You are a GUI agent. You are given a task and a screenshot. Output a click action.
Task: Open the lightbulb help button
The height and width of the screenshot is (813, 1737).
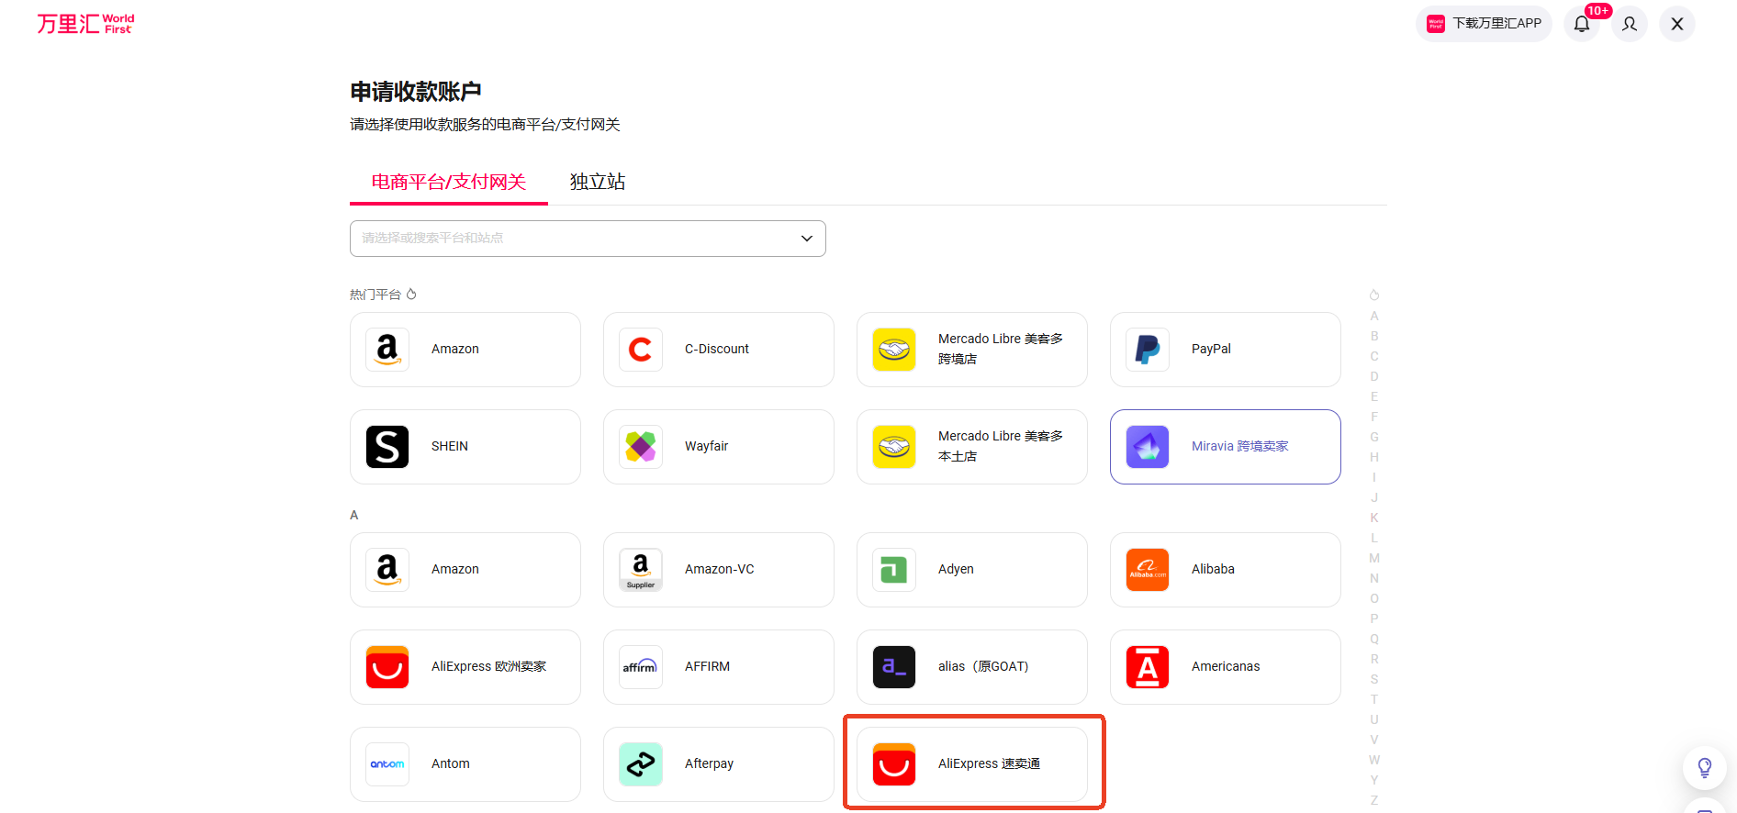click(x=1705, y=768)
